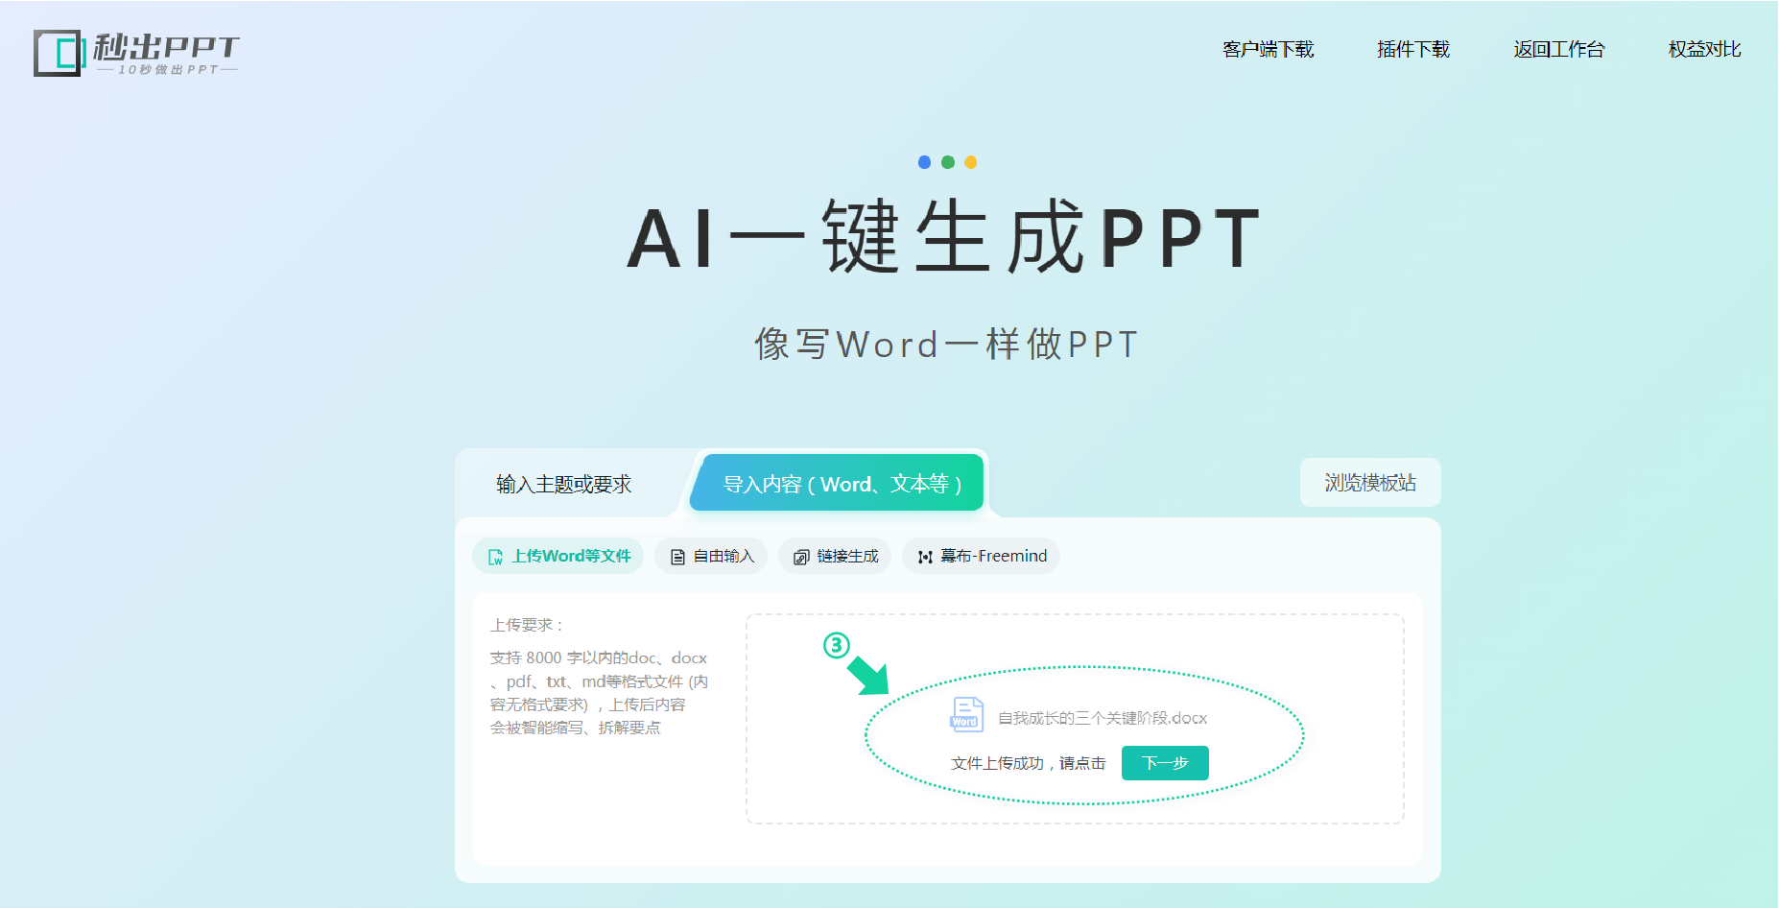This screenshot has height=908, width=1779.
Task: Open 权益对比 page
Action: [x=1704, y=49]
